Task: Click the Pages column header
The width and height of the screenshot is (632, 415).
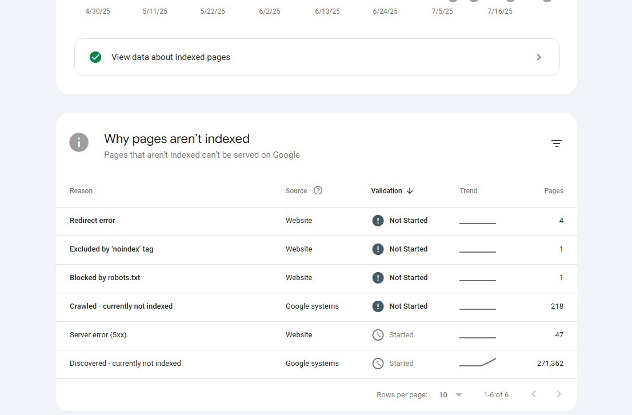Action: pos(553,191)
